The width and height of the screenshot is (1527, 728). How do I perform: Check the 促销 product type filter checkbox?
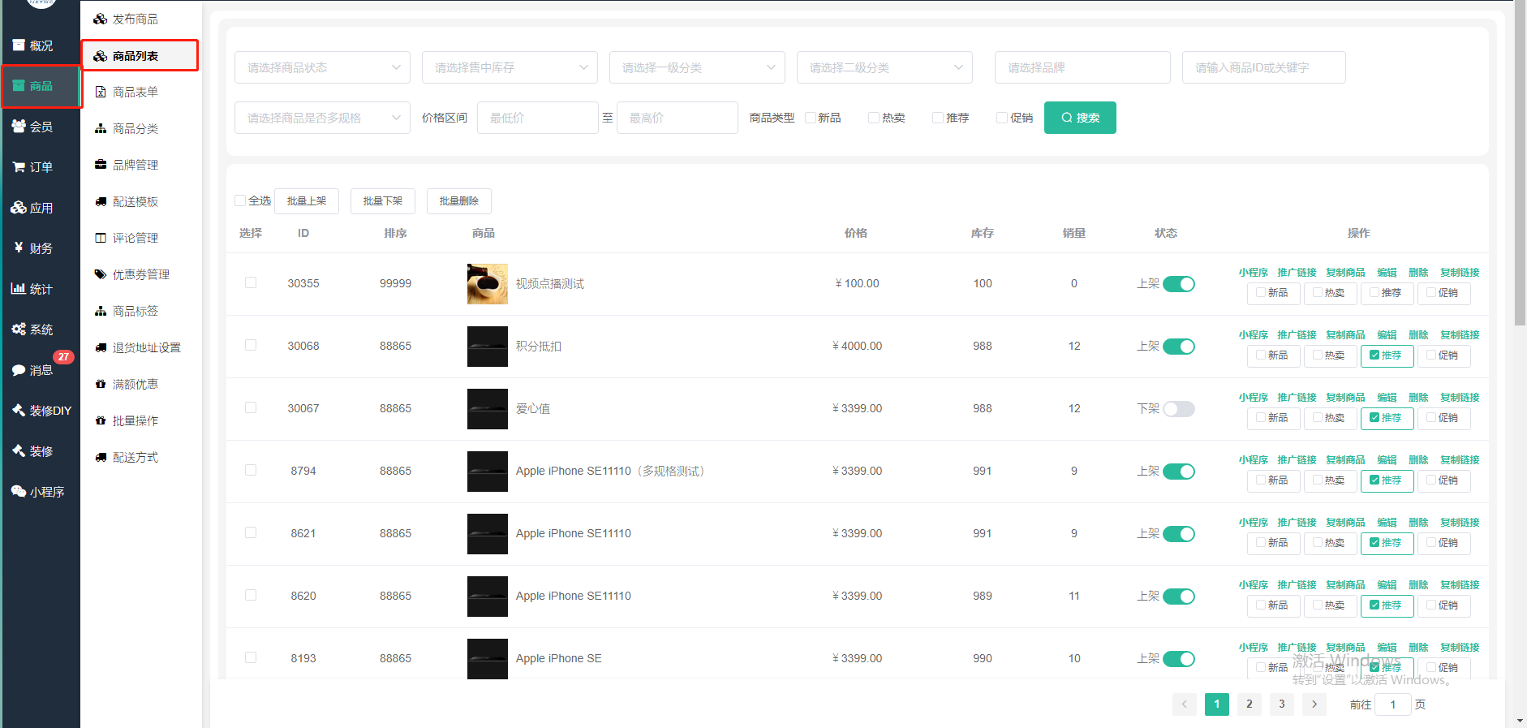1002,118
